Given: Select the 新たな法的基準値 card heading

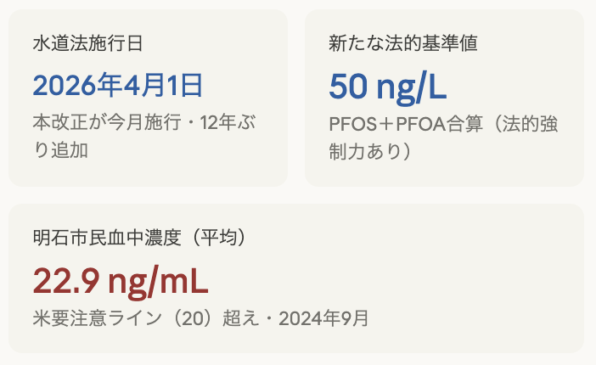Looking at the screenshot, I should (391, 44).
